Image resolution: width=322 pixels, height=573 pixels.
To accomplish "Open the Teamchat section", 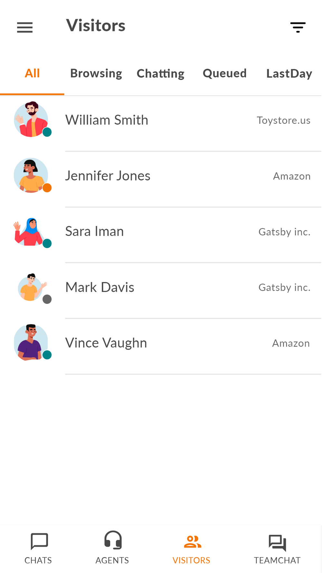I will point(277,548).
